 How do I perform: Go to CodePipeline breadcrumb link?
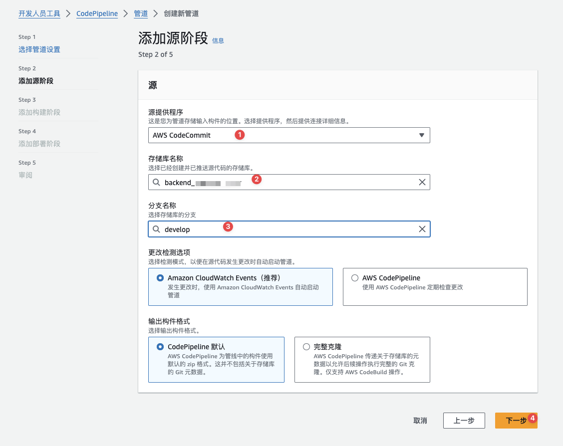point(97,13)
